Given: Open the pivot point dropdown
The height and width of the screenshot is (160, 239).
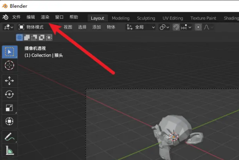Looking at the screenshot, I should pos(164,27).
